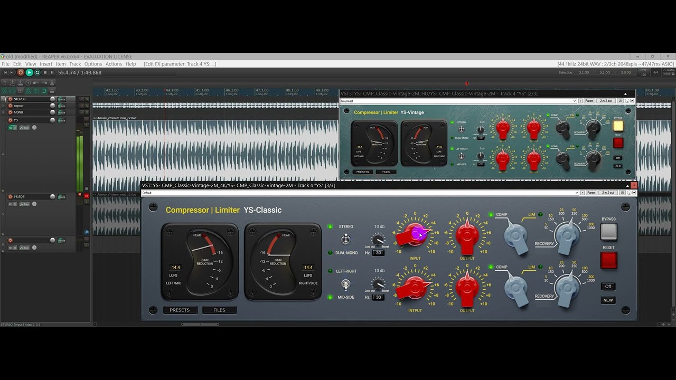Viewport: 676px width, 380px height.
Task: Pause playback with the Pause button
Action: point(52,72)
